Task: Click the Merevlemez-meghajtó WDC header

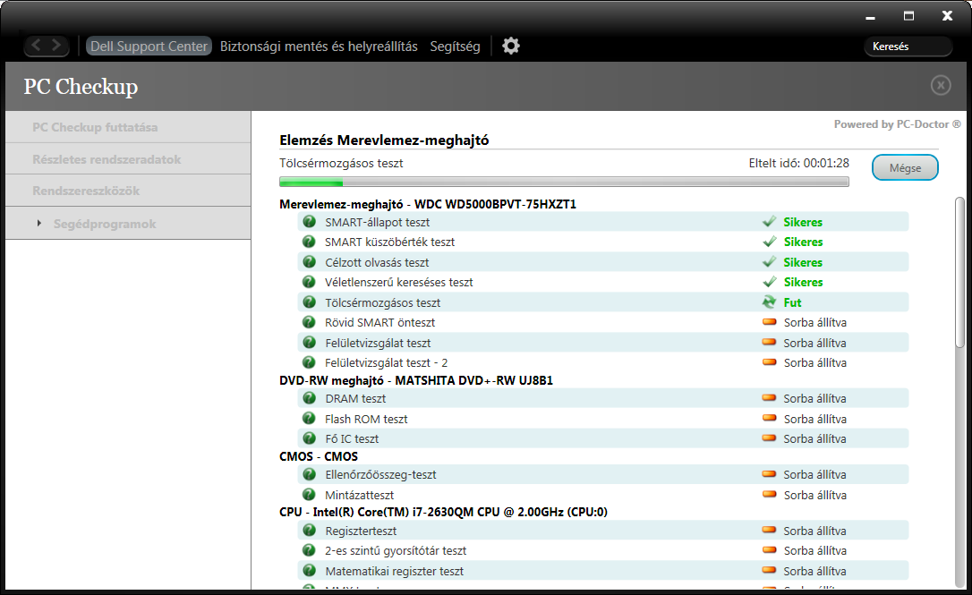Action: pyautogui.click(x=428, y=204)
